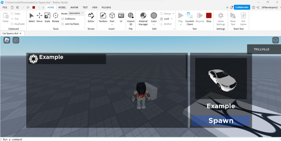Expand the Color dropdown arrow
This screenshot has height=141, width=281.
point(154,25)
